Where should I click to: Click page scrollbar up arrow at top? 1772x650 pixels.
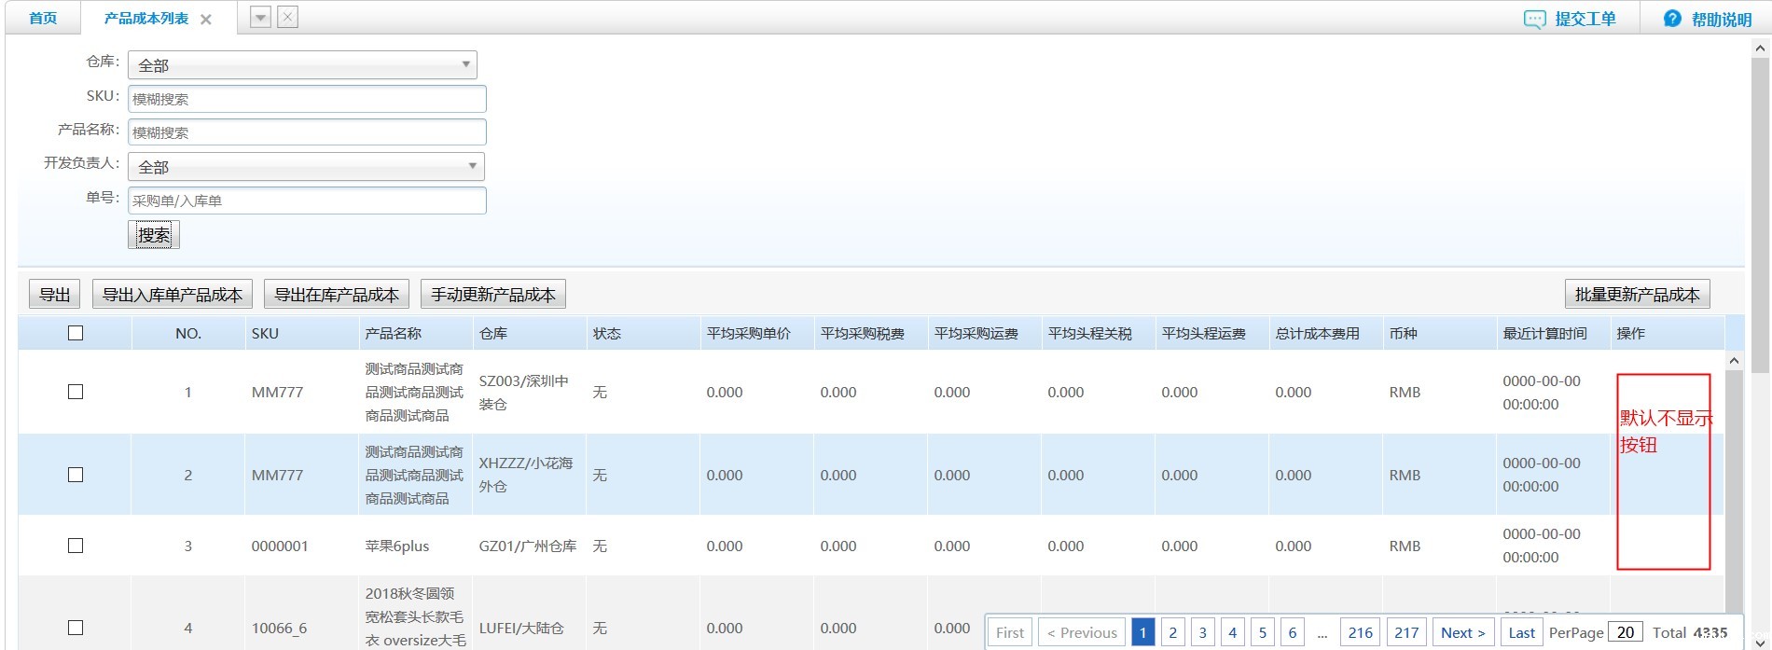click(1760, 48)
